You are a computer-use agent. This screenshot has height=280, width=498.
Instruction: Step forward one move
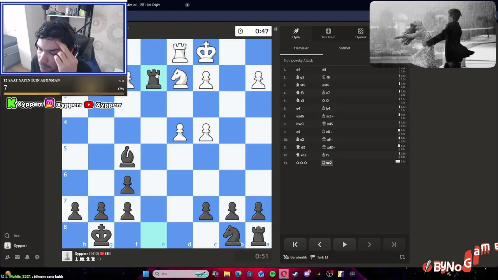(x=369, y=245)
